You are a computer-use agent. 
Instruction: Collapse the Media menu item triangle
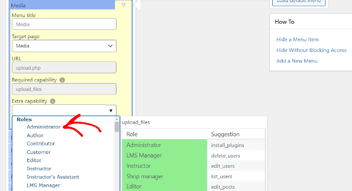click(124, 5)
